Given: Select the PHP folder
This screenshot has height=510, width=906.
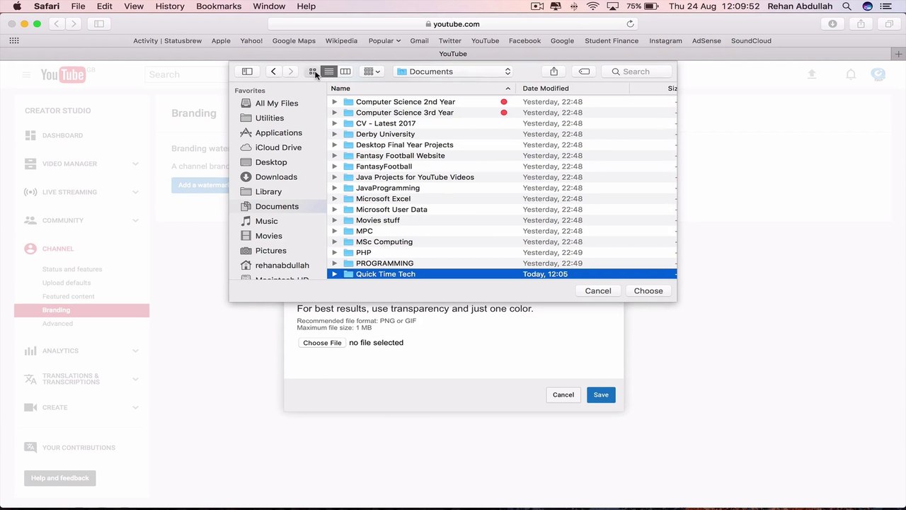Looking at the screenshot, I should pos(502,252).
